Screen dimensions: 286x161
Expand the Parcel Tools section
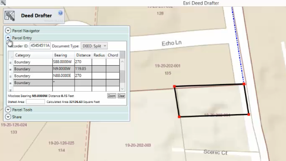coord(8,110)
